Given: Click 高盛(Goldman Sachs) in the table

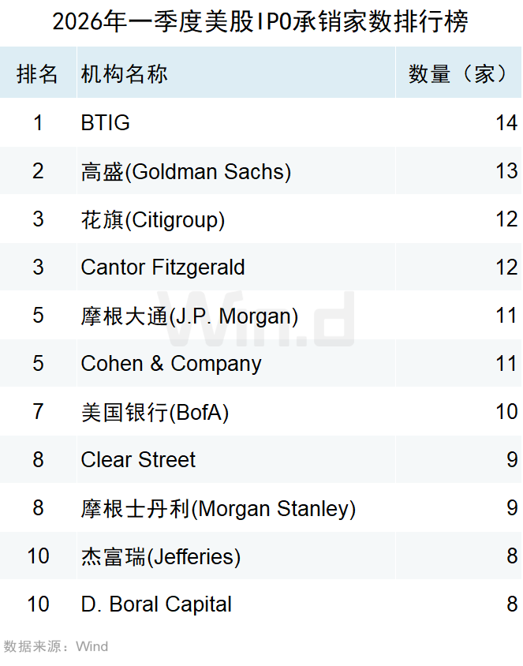Looking at the screenshot, I should (x=185, y=171).
